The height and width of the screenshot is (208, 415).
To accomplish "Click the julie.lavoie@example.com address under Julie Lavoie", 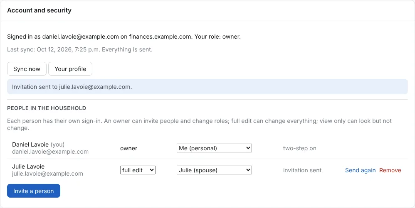I will tap(48, 174).
